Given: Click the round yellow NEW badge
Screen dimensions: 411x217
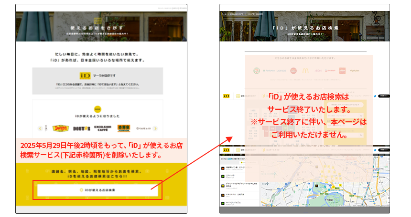Looking at the screenshot, I should [x=97, y=109].
